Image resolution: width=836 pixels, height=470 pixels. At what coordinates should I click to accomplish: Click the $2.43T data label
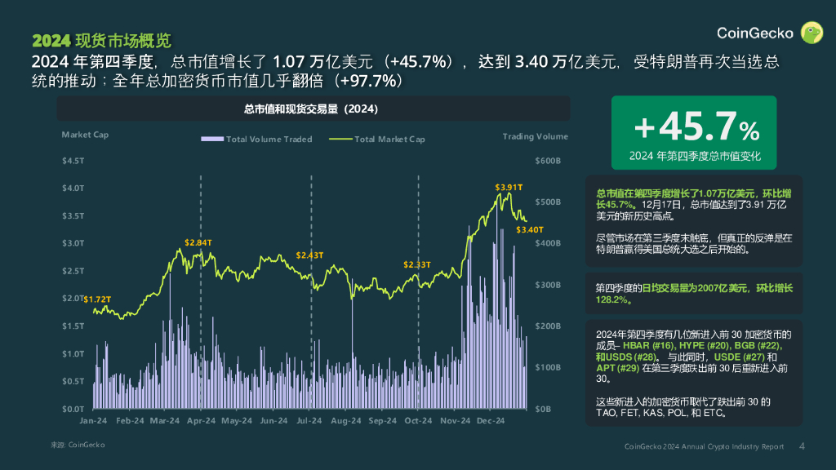(x=309, y=255)
